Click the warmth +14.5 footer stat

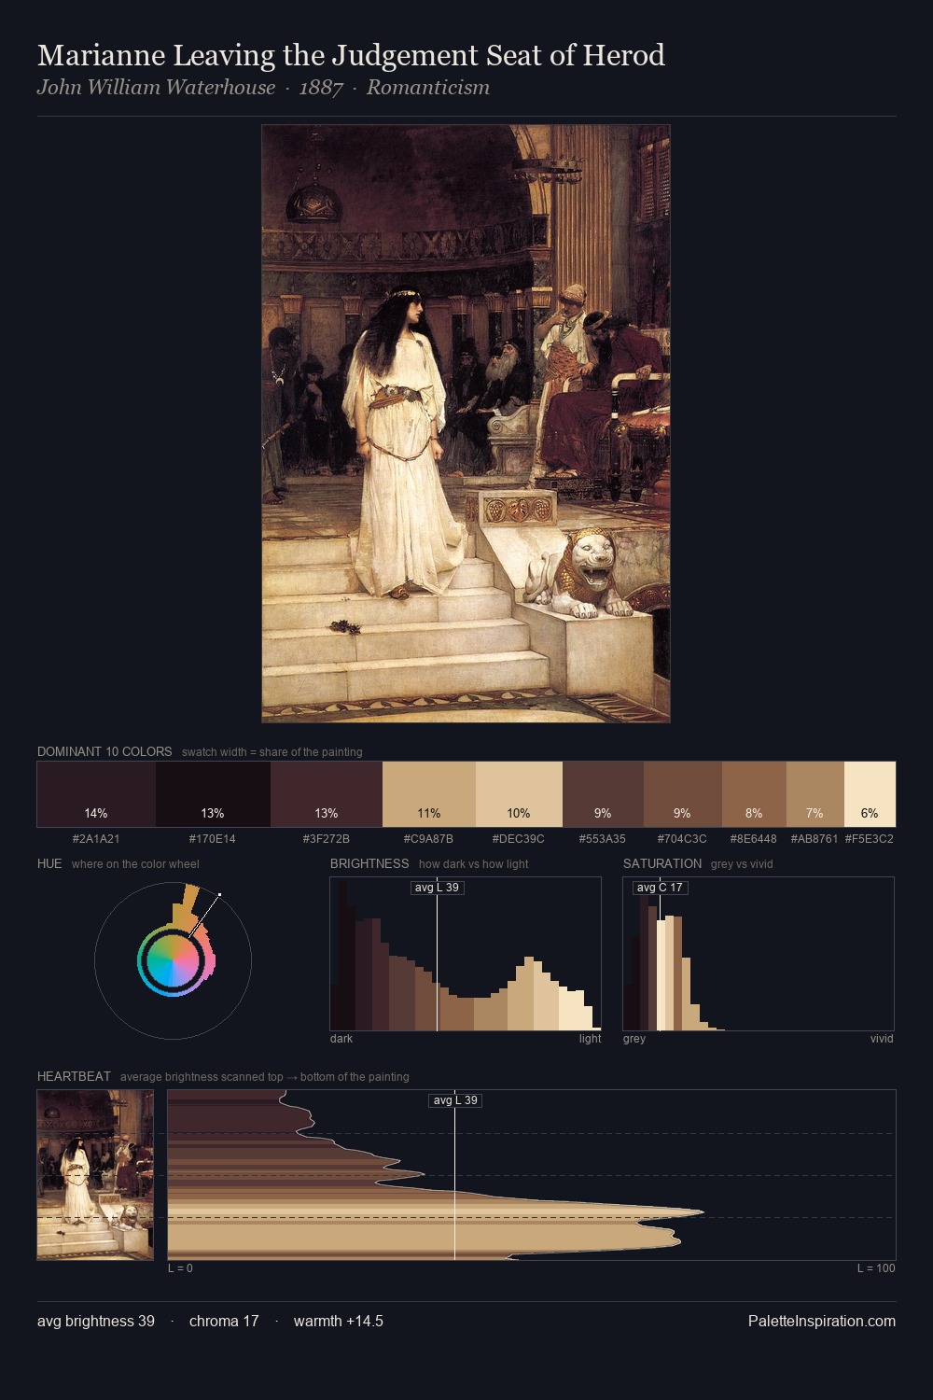tap(339, 1321)
